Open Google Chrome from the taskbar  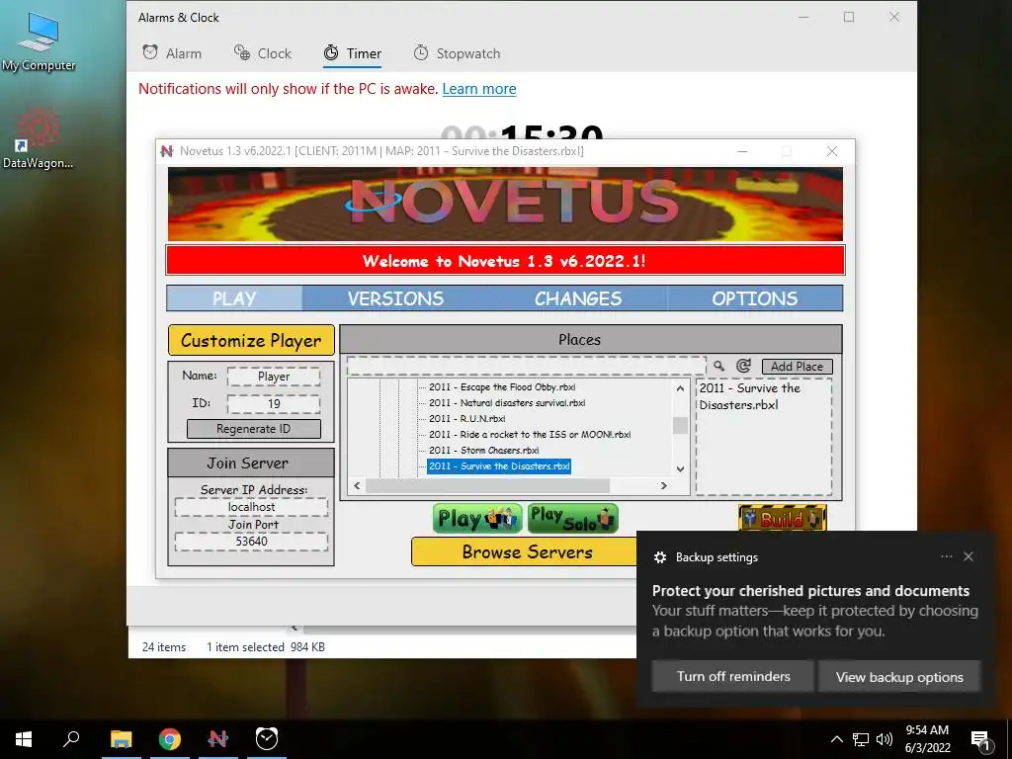click(x=170, y=739)
